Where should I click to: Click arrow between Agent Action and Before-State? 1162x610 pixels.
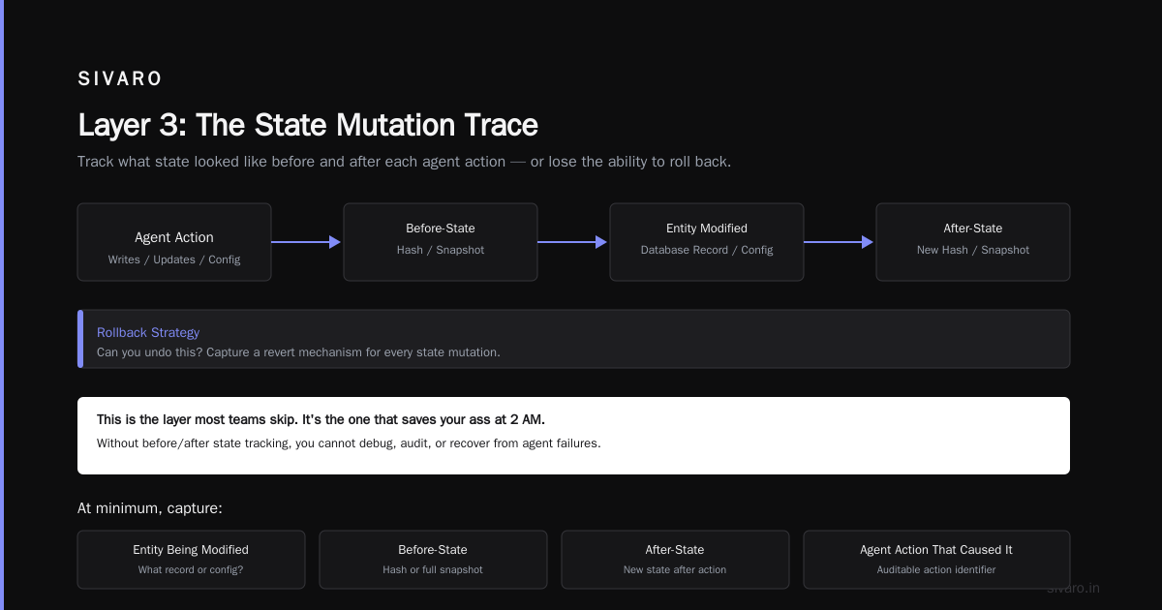click(307, 242)
